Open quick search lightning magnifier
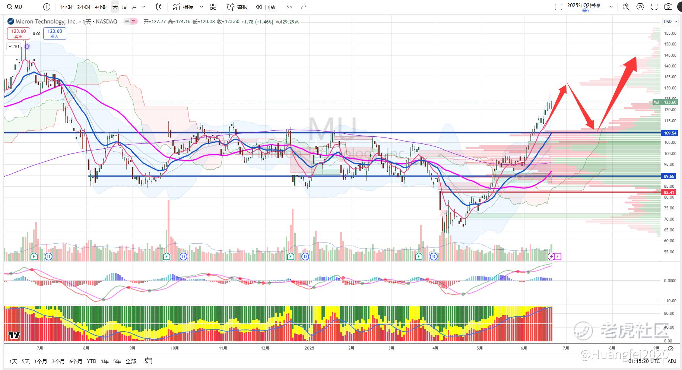The height and width of the screenshot is (370, 682). [626, 7]
